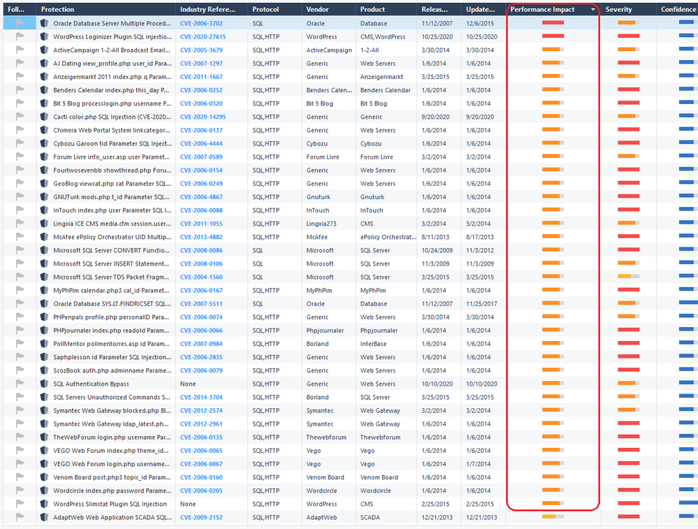Viewport: 698px width, 529px height.
Task: Select SQL Servers Unauthorized Commands protection
Action: coord(112,397)
